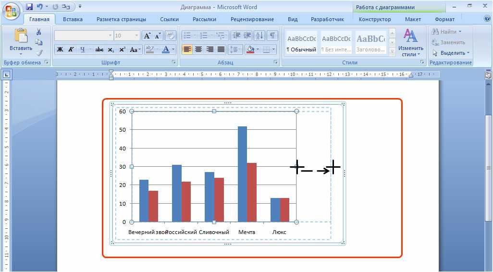Open the Ссылки tab
This screenshot has width=493, height=272.
pyautogui.click(x=169, y=19)
